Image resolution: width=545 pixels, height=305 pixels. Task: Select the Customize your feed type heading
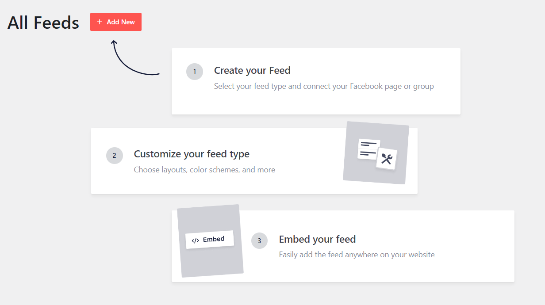192,154
